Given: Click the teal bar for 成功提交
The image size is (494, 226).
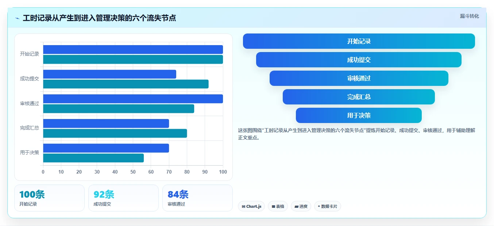Looking at the screenshot, I should click(126, 84).
